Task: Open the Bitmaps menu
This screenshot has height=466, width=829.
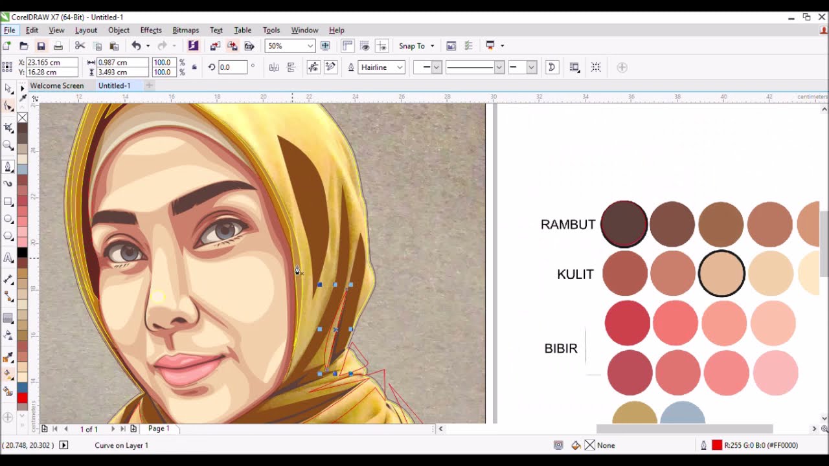Action: tap(186, 30)
